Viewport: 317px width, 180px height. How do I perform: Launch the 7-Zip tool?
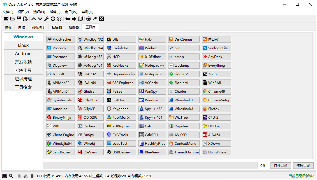click(x=216, y=74)
